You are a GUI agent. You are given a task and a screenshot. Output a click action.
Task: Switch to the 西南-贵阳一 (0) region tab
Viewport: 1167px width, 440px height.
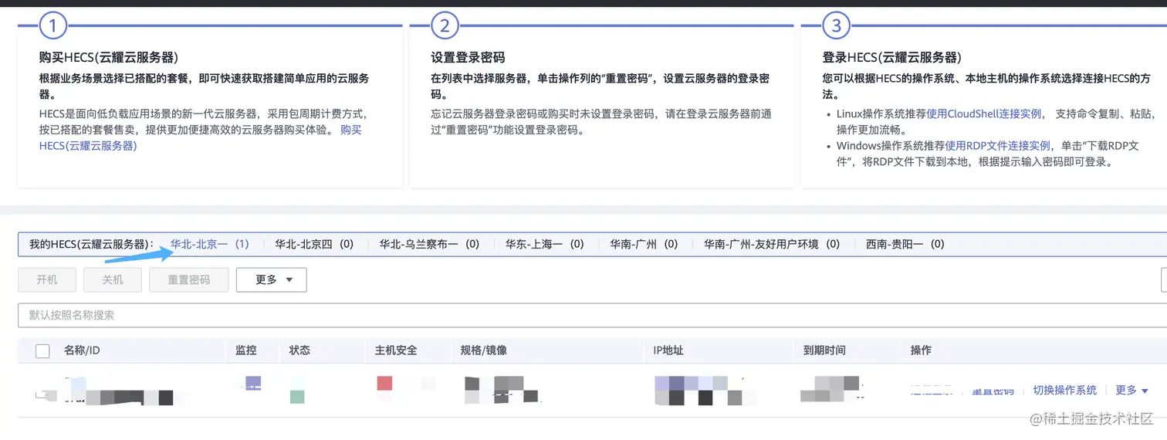click(x=905, y=244)
